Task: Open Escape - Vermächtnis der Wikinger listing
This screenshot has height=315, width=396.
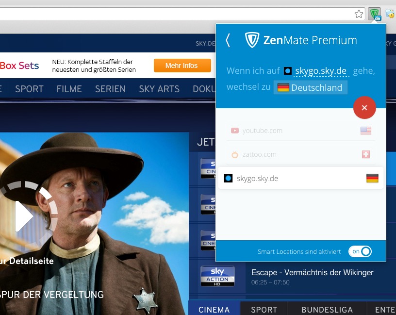Action: coord(312,272)
